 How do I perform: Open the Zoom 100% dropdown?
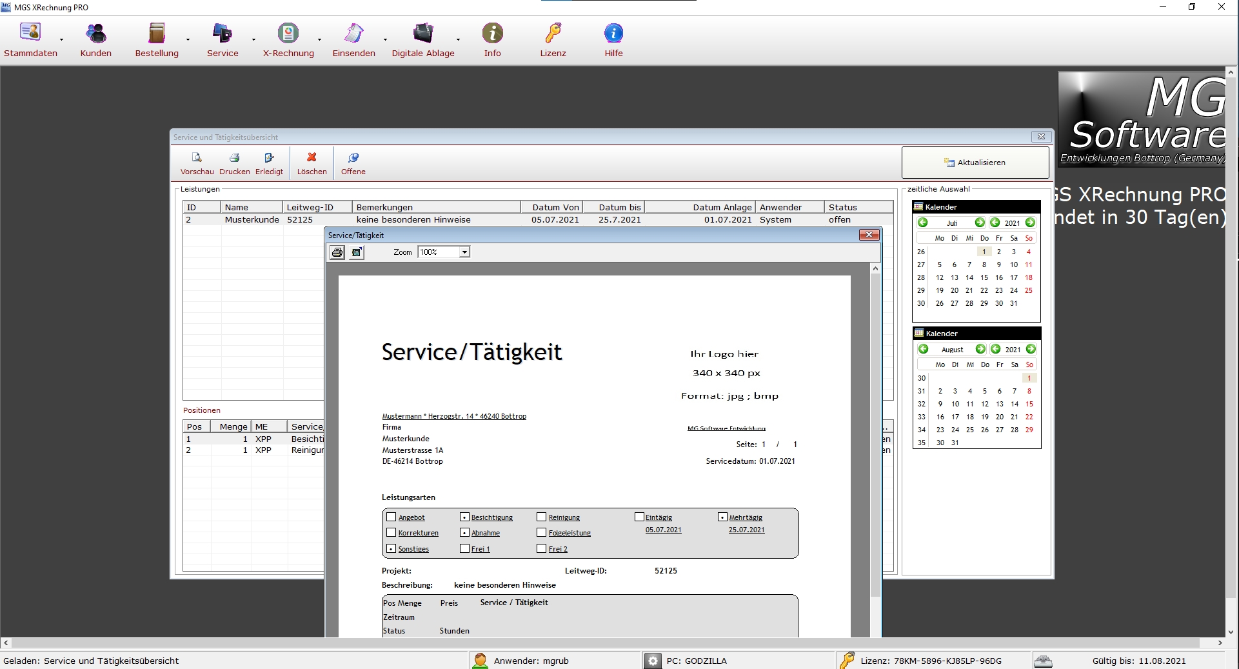[x=464, y=252]
